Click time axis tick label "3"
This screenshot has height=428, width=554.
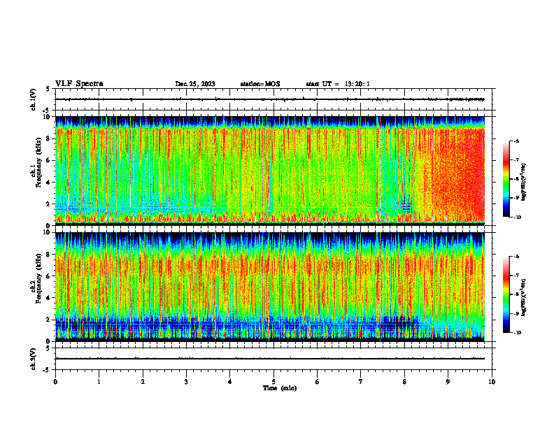[186, 382]
